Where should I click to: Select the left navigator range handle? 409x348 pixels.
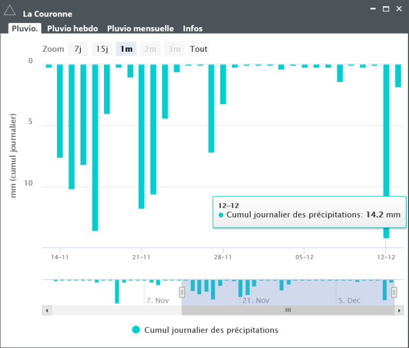tap(182, 292)
